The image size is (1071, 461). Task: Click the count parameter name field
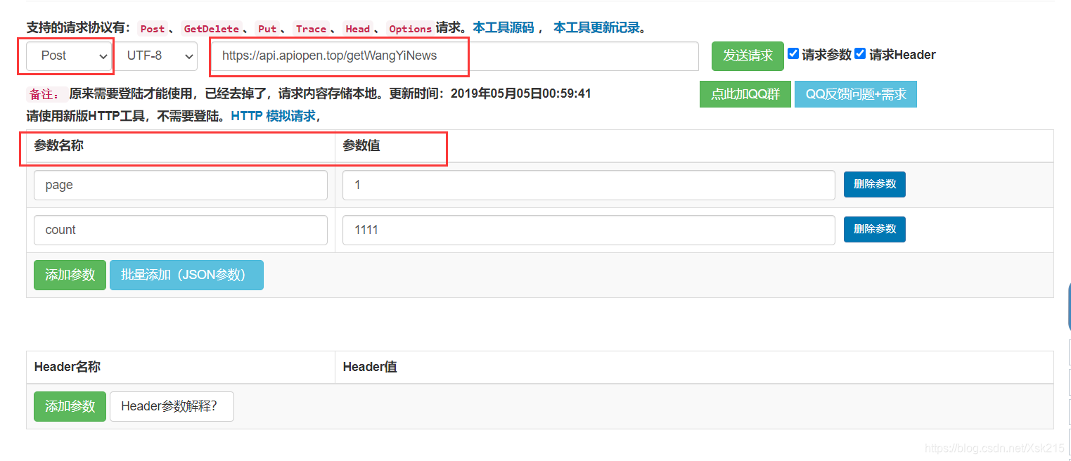[181, 230]
